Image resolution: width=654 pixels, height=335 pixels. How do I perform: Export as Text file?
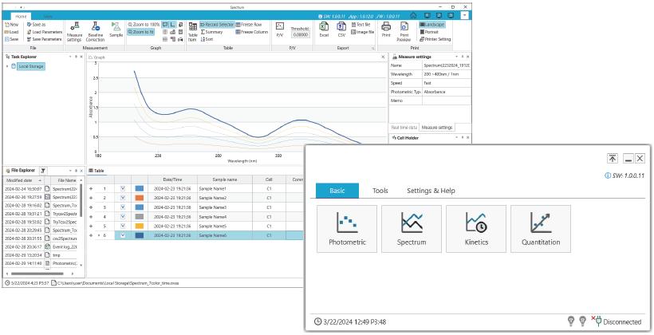360,25
